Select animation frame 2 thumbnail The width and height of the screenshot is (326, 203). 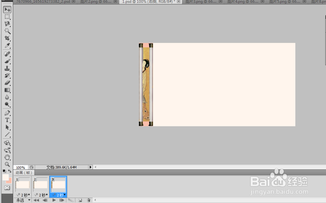click(x=40, y=184)
